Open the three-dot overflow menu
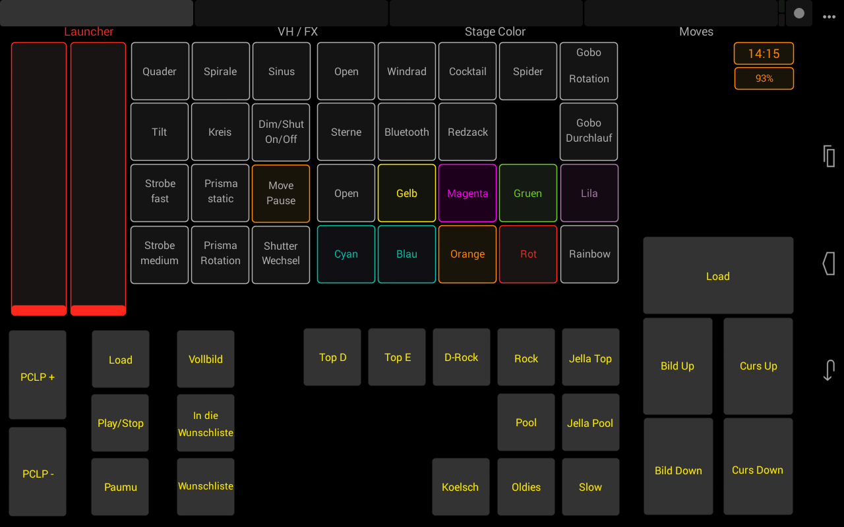Image resolution: width=844 pixels, height=527 pixels. 829,17
